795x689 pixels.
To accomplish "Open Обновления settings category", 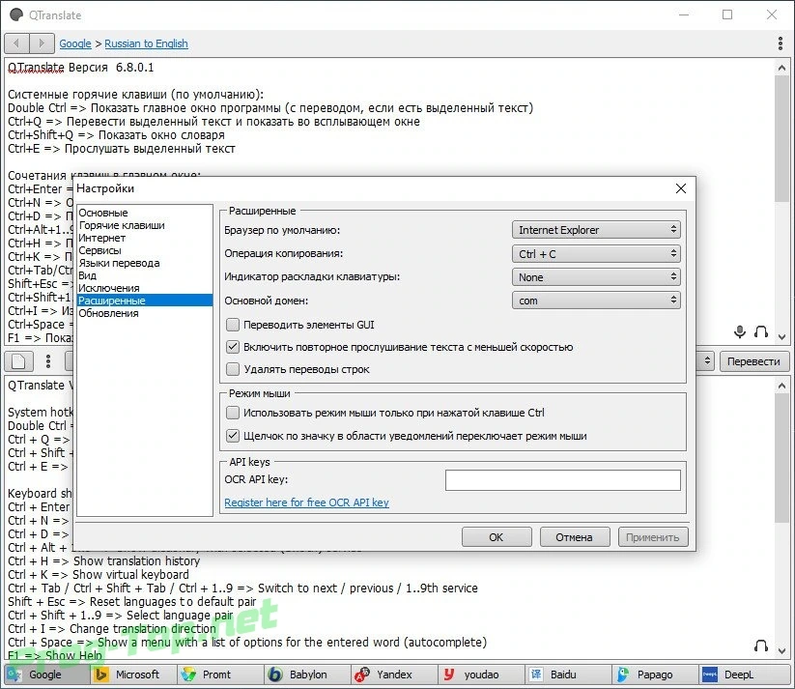I will pos(145,313).
